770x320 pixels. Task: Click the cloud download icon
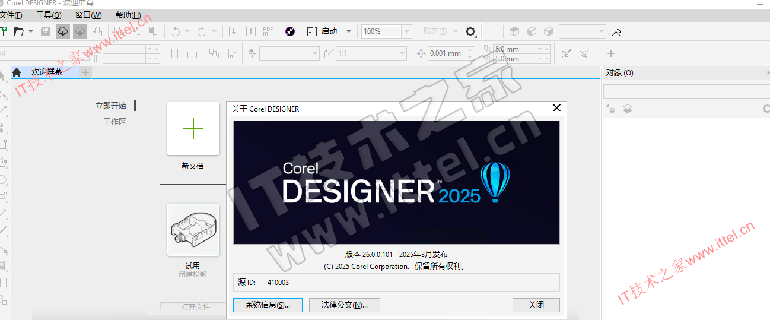(x=63, y=31)
